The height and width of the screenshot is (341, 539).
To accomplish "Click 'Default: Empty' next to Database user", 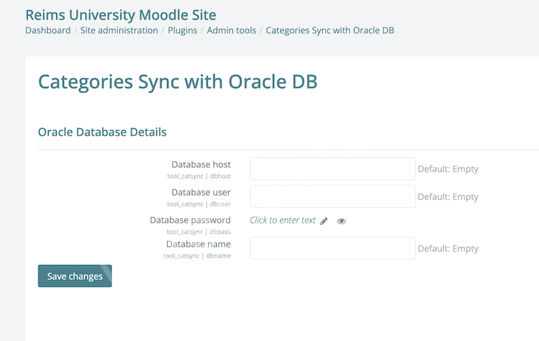I will pos(448,197).
